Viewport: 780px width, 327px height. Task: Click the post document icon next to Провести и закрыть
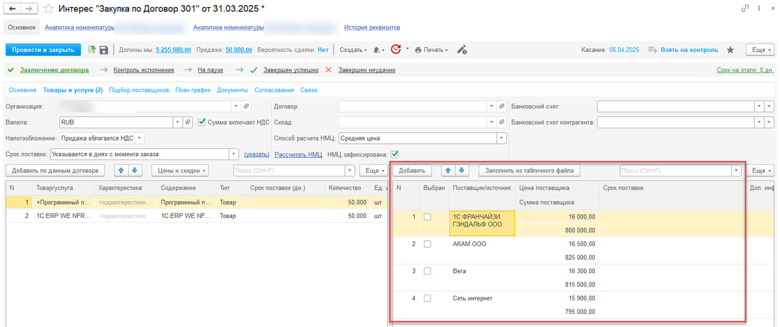[x=92, y=49]
